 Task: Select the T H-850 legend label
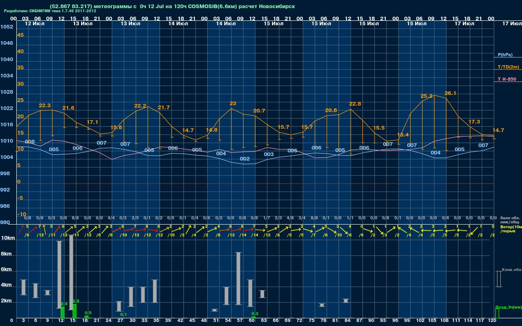tap(507, 79)
